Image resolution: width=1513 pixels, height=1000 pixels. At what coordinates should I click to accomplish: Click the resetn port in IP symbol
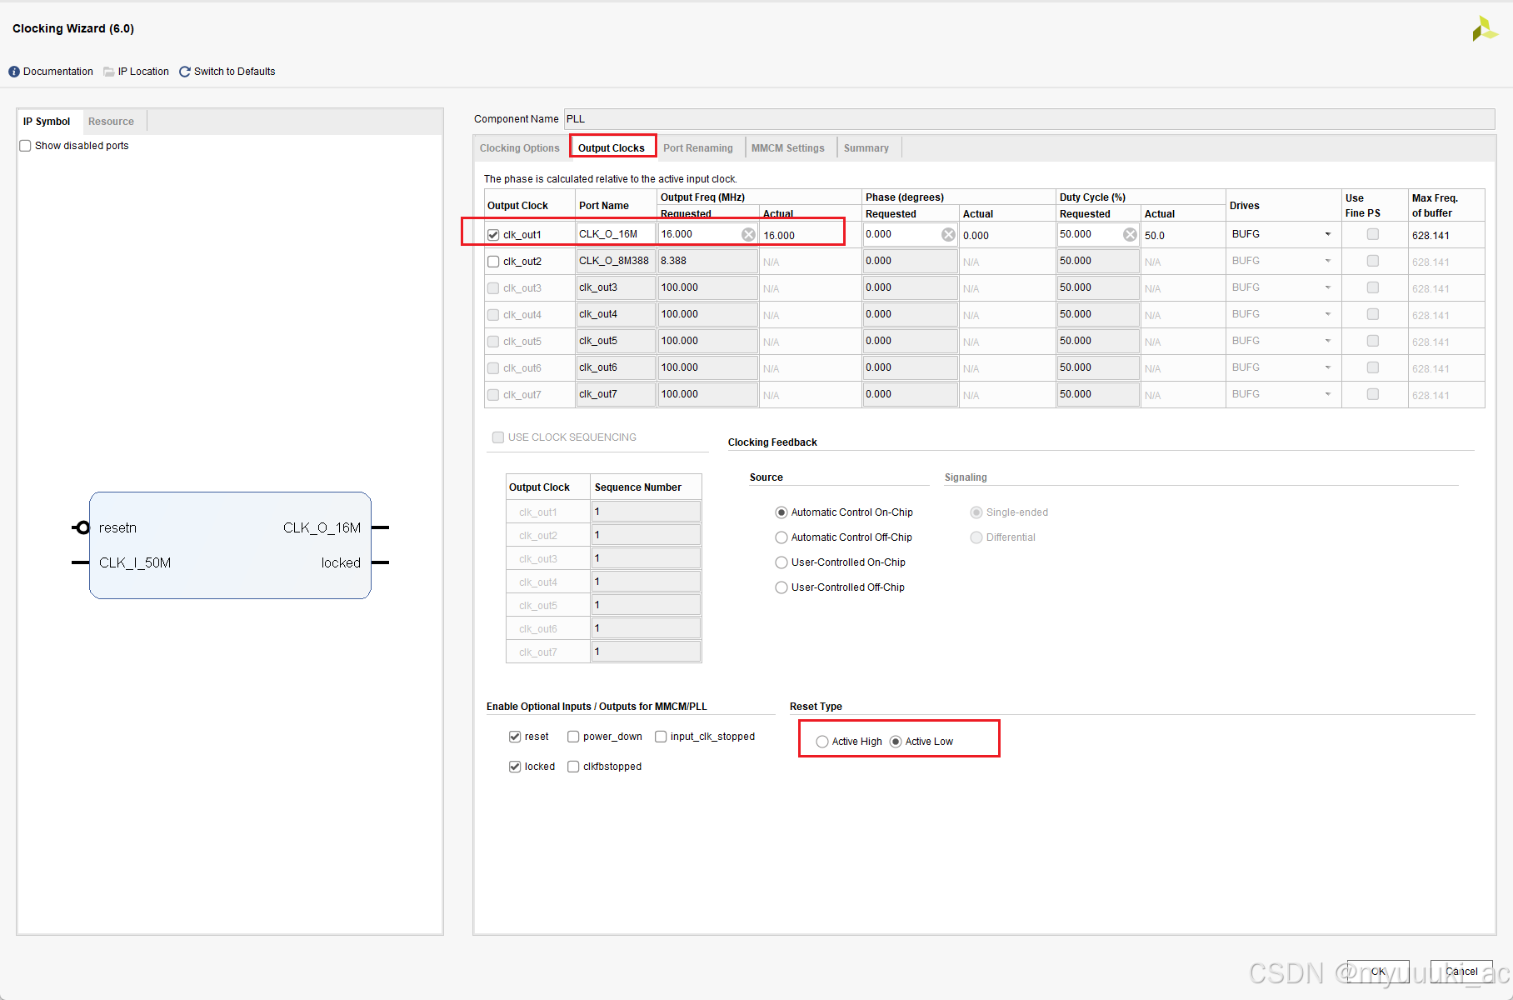[x=117, y=528]
